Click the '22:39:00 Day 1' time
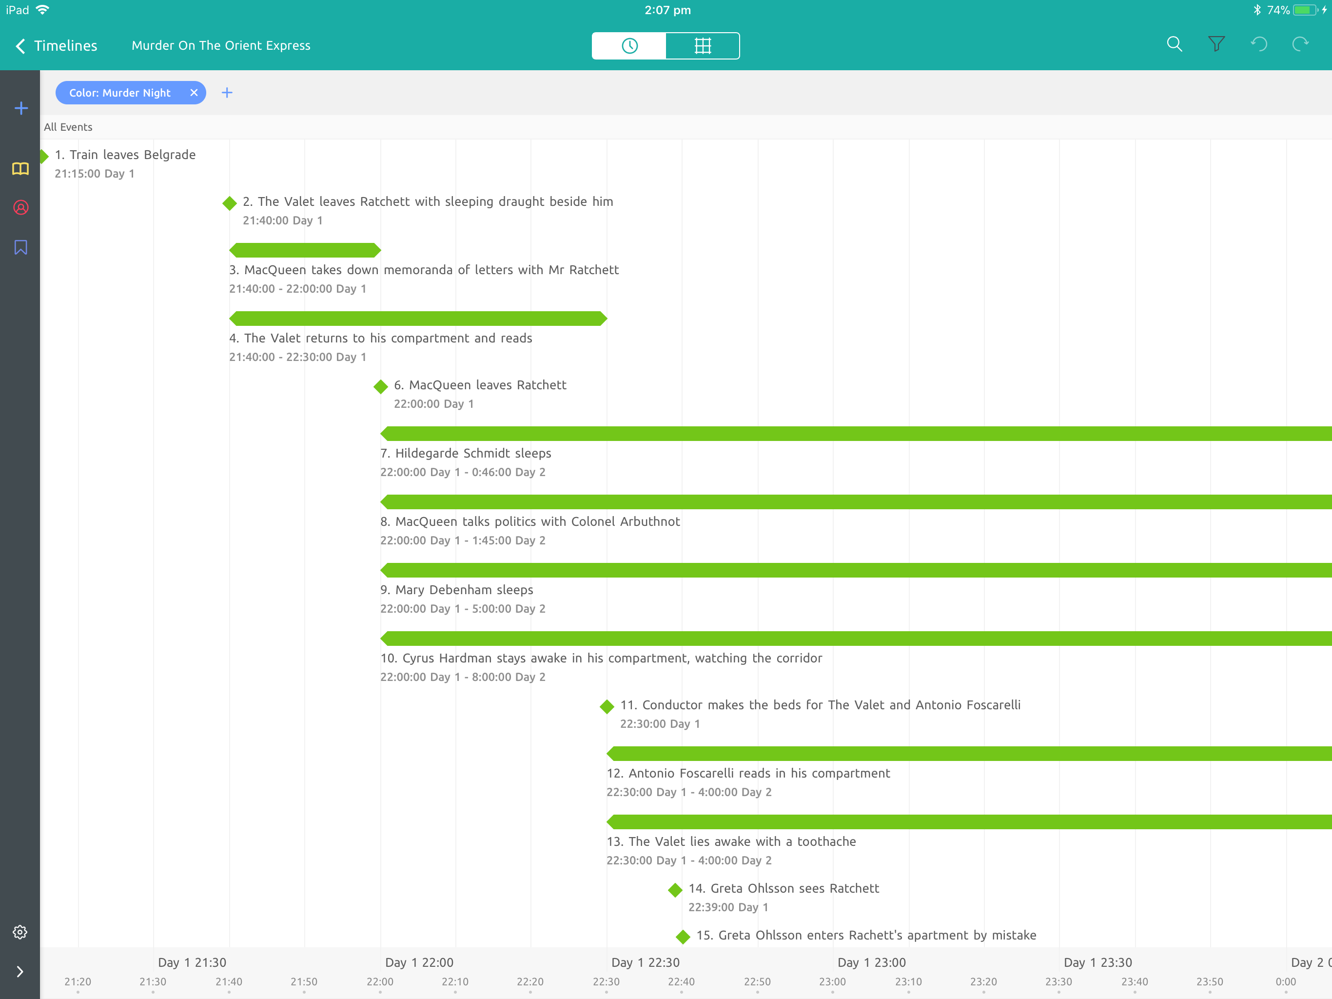This screenshot has width=1332, height=999. pos(728,907)
